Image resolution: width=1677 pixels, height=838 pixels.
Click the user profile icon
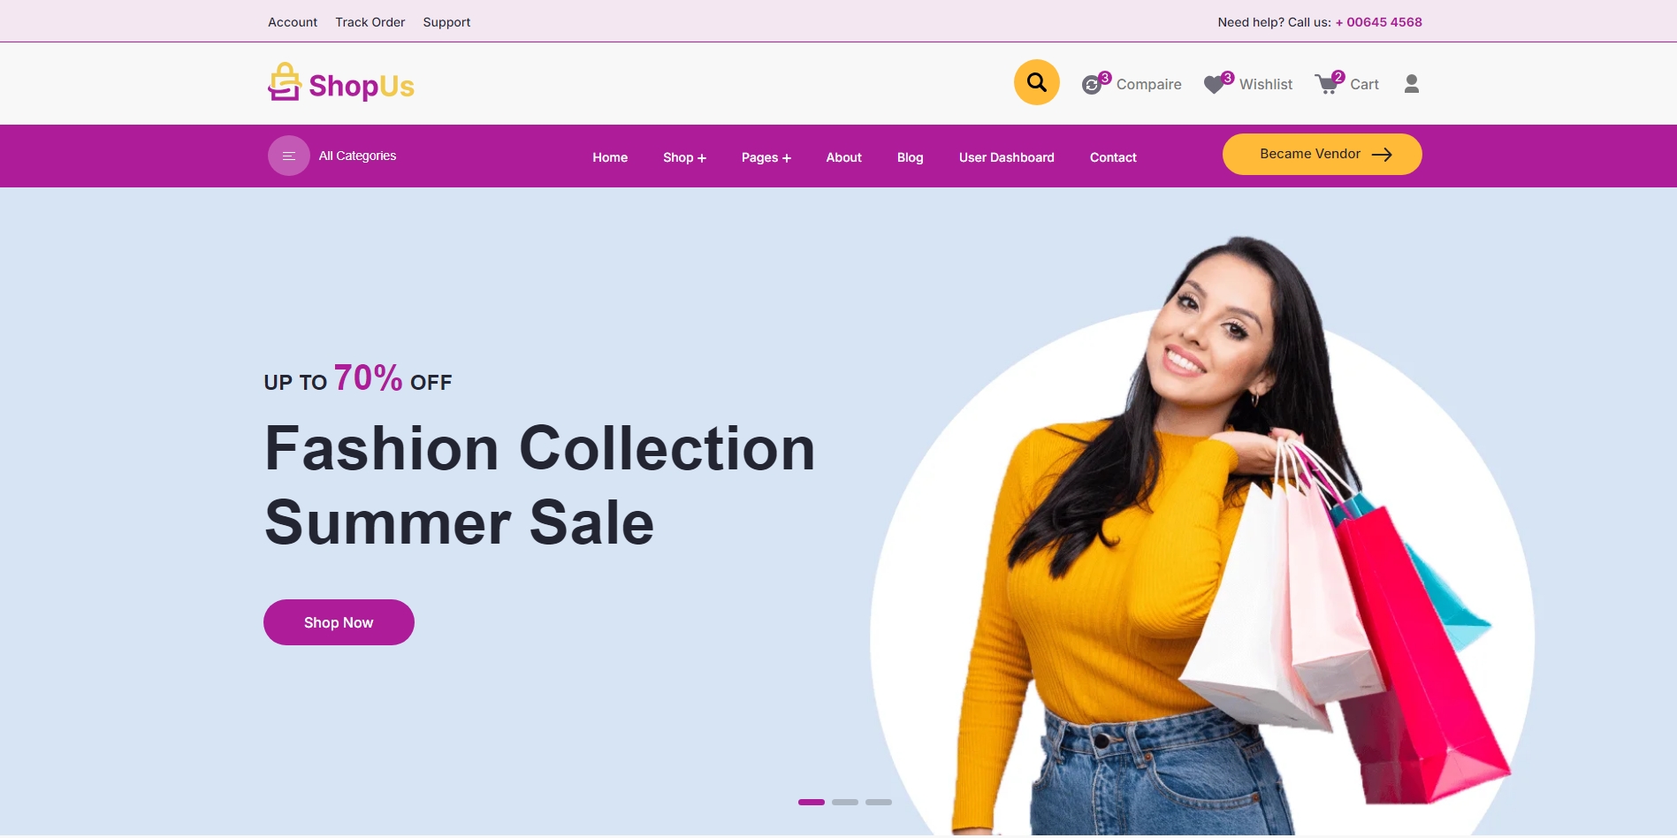(x=1412, y=84)
